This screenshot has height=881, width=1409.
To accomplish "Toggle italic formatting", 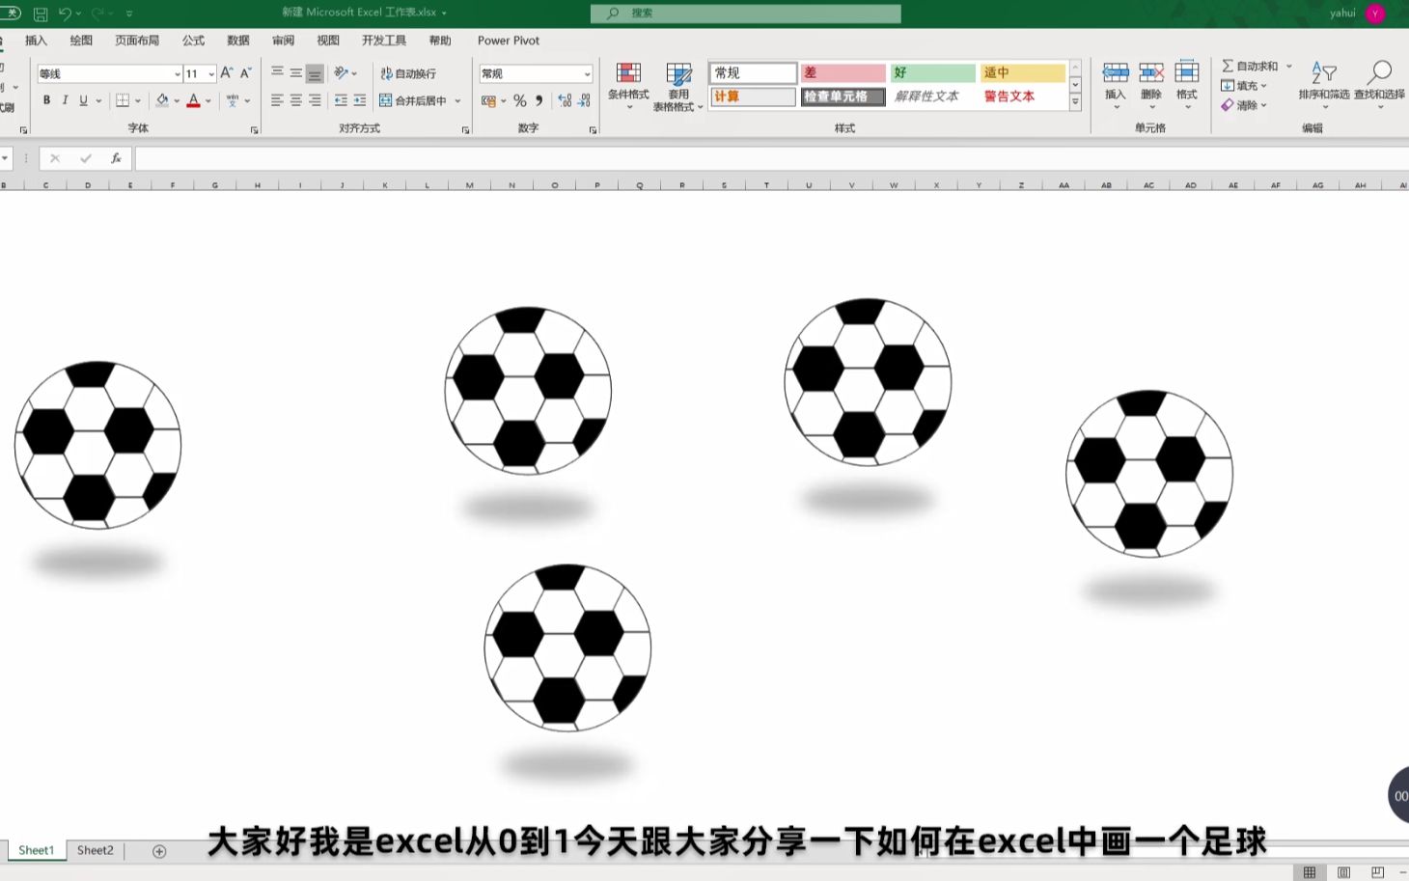I will click(x=64, y=99).
